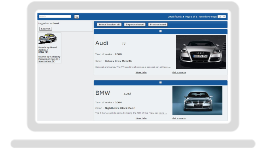The height and width of the screenshot is (148, 265).
Task: Open More info for the BMW 525i
Action: [141, 118]
